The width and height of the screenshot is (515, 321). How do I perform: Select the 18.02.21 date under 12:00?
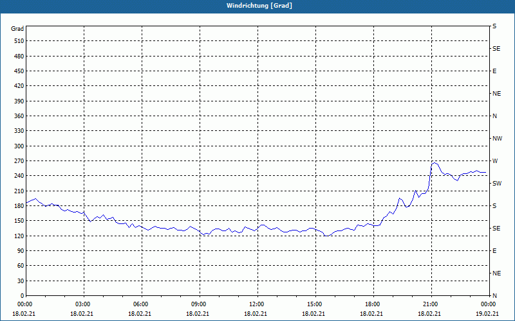256,314
